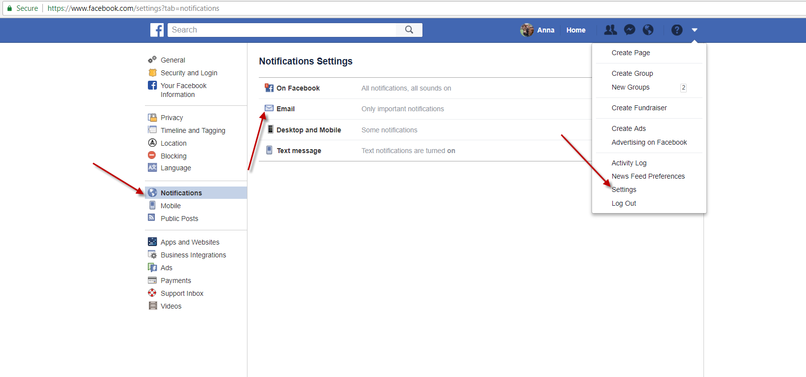Click the Privacy lock icon
The image size is (806, 377).
[x=152, y=118]
